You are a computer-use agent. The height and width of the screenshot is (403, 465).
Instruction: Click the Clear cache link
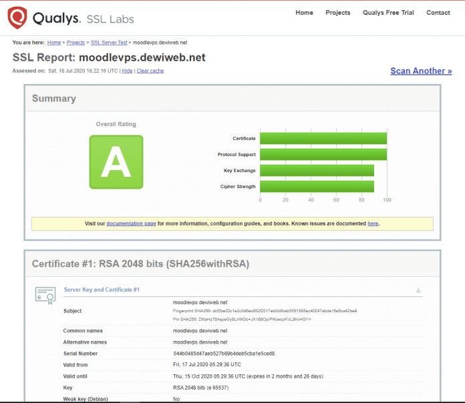[150, 71]
